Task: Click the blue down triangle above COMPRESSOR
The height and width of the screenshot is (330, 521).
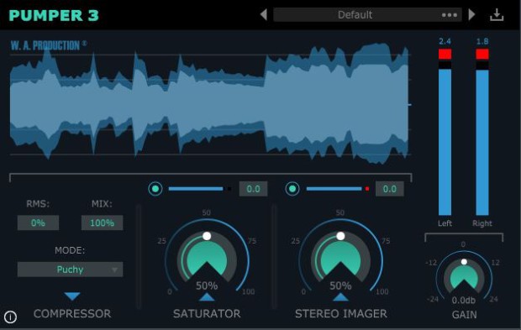Action: coord(72,296)
